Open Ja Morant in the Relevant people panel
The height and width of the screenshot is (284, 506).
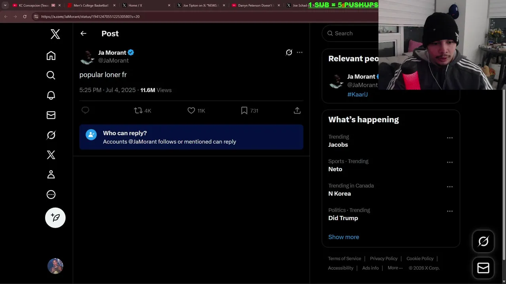pos(361,77)
